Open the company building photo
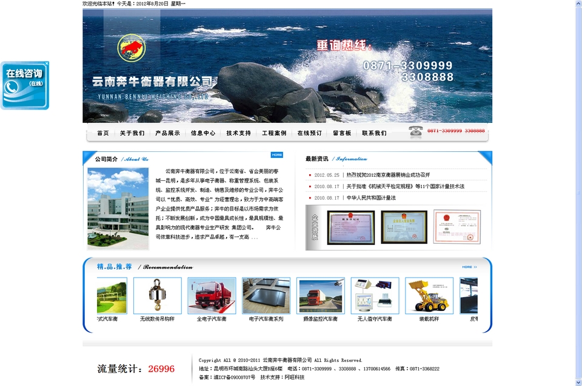 (x=118, y=209)
